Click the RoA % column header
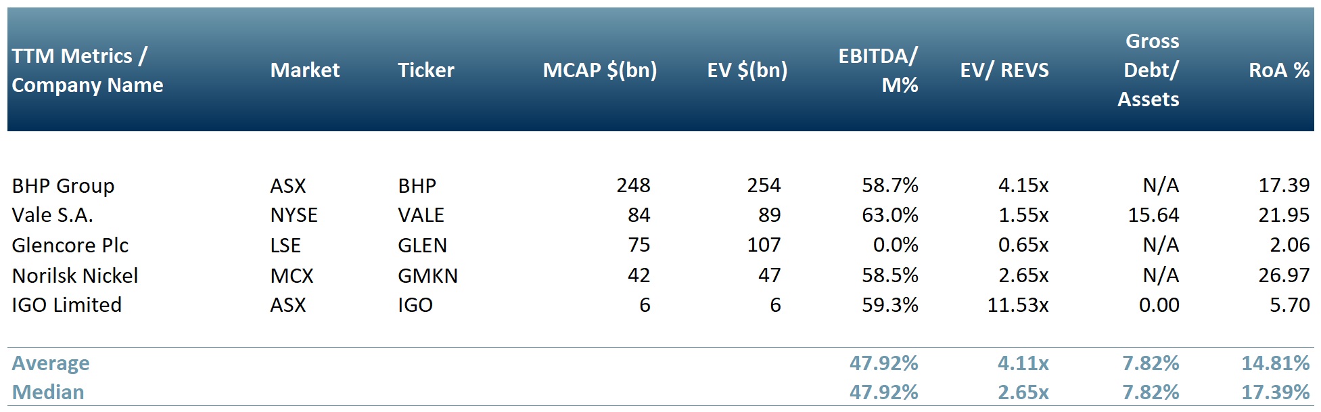Viewport: 1321px width, 412px height. [1278, 70]
